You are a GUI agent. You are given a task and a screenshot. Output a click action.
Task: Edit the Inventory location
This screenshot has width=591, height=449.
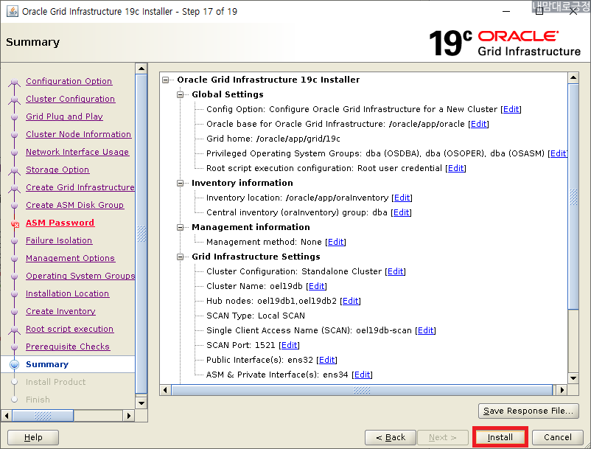(x=402, y=198)
